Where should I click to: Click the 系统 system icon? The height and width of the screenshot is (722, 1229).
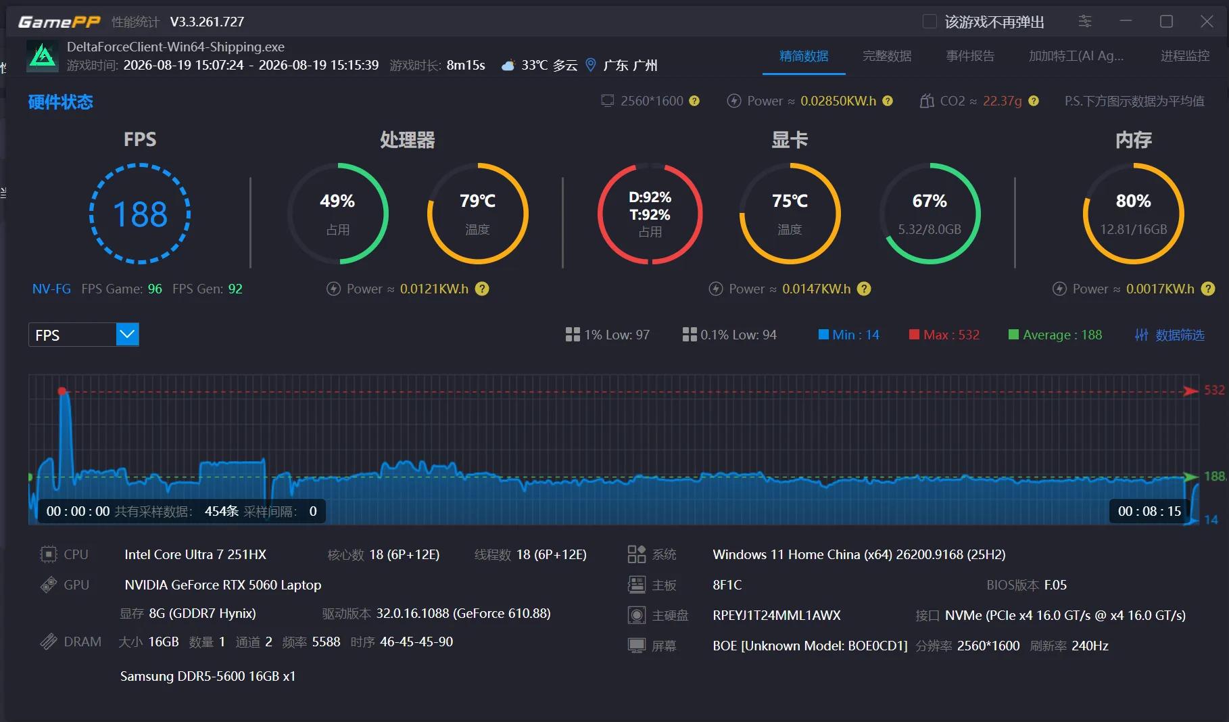[x=637, y=554]
